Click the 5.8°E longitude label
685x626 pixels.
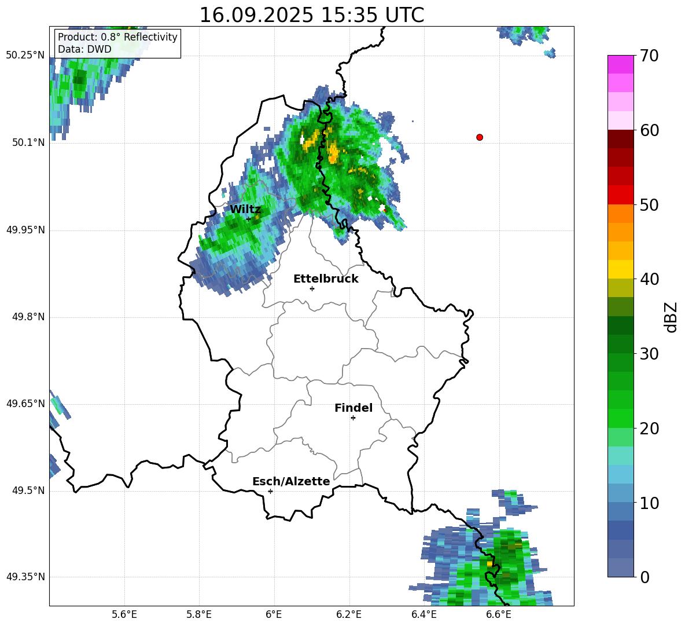pos(199,614)
